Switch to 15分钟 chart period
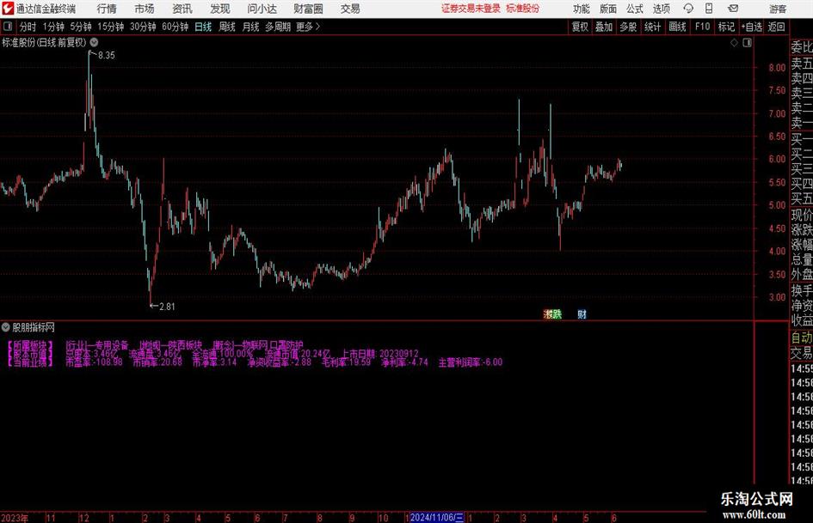The height and width of the screenshot is (523, 813). click(x=110, y=27)
